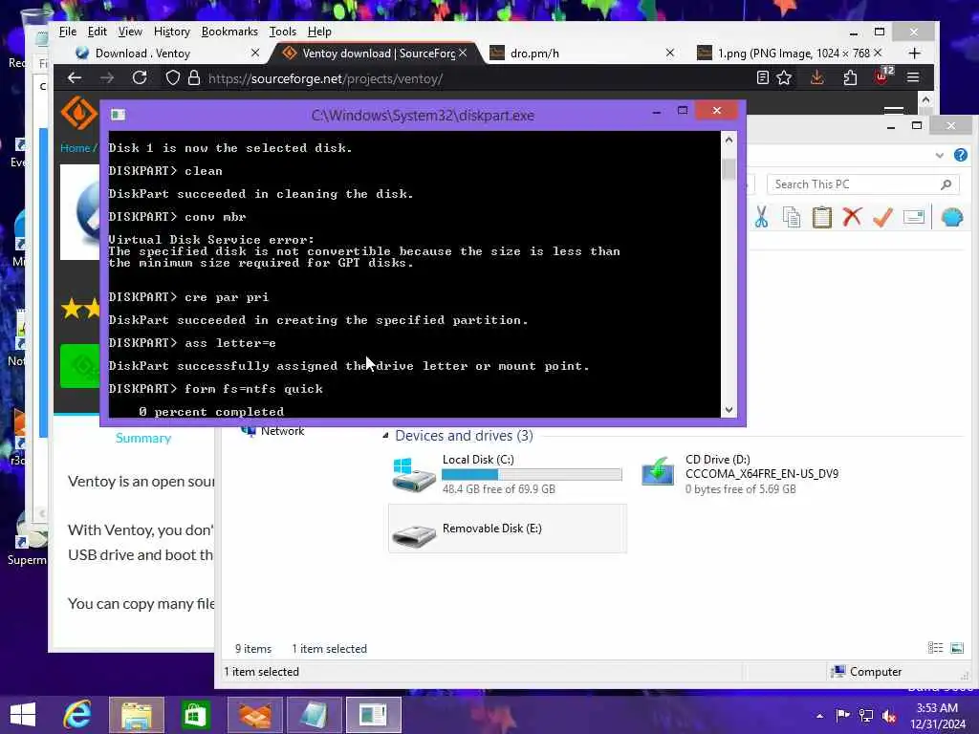Open File Explorer from taskbar
Image resolution: width=979 pixels, height=734 pixels.
(x=137, y=715)
